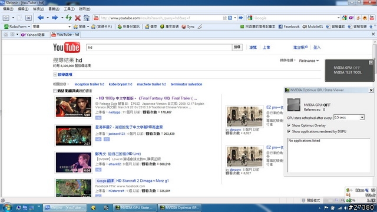Expand YouTube search options toggle
Screen dimensions: 377x212
point(55,75)
